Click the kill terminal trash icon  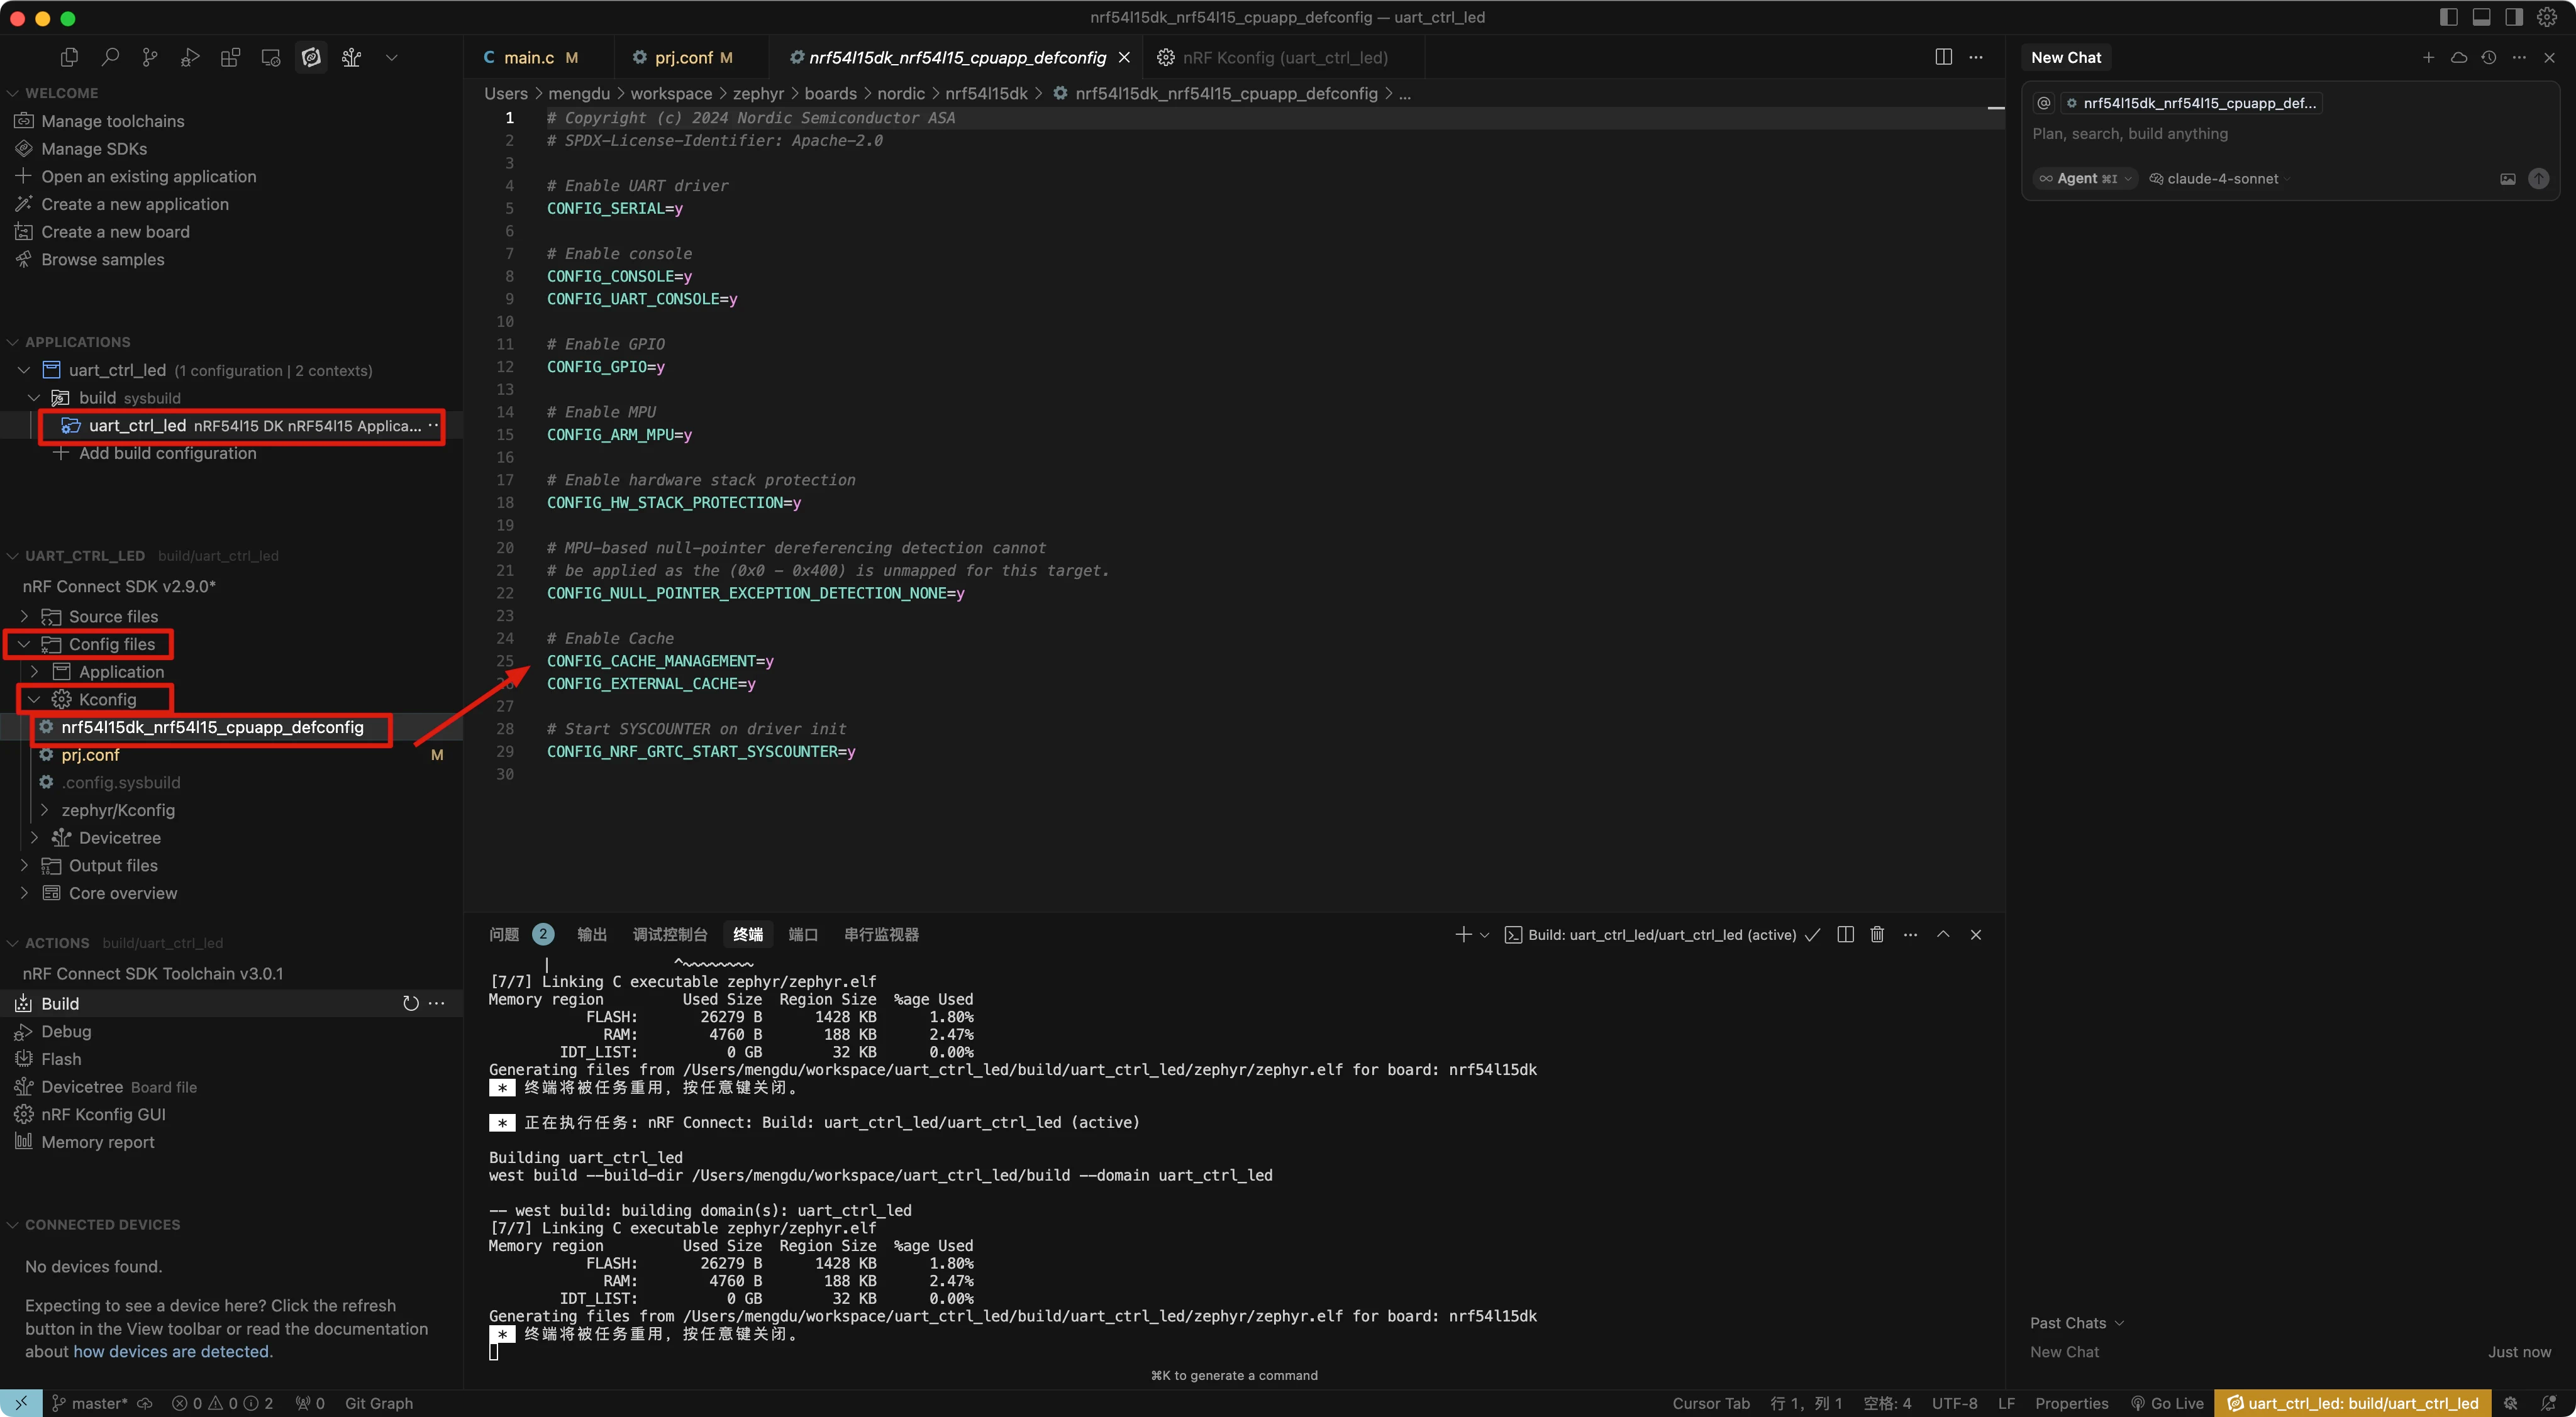pos(1877,934)
